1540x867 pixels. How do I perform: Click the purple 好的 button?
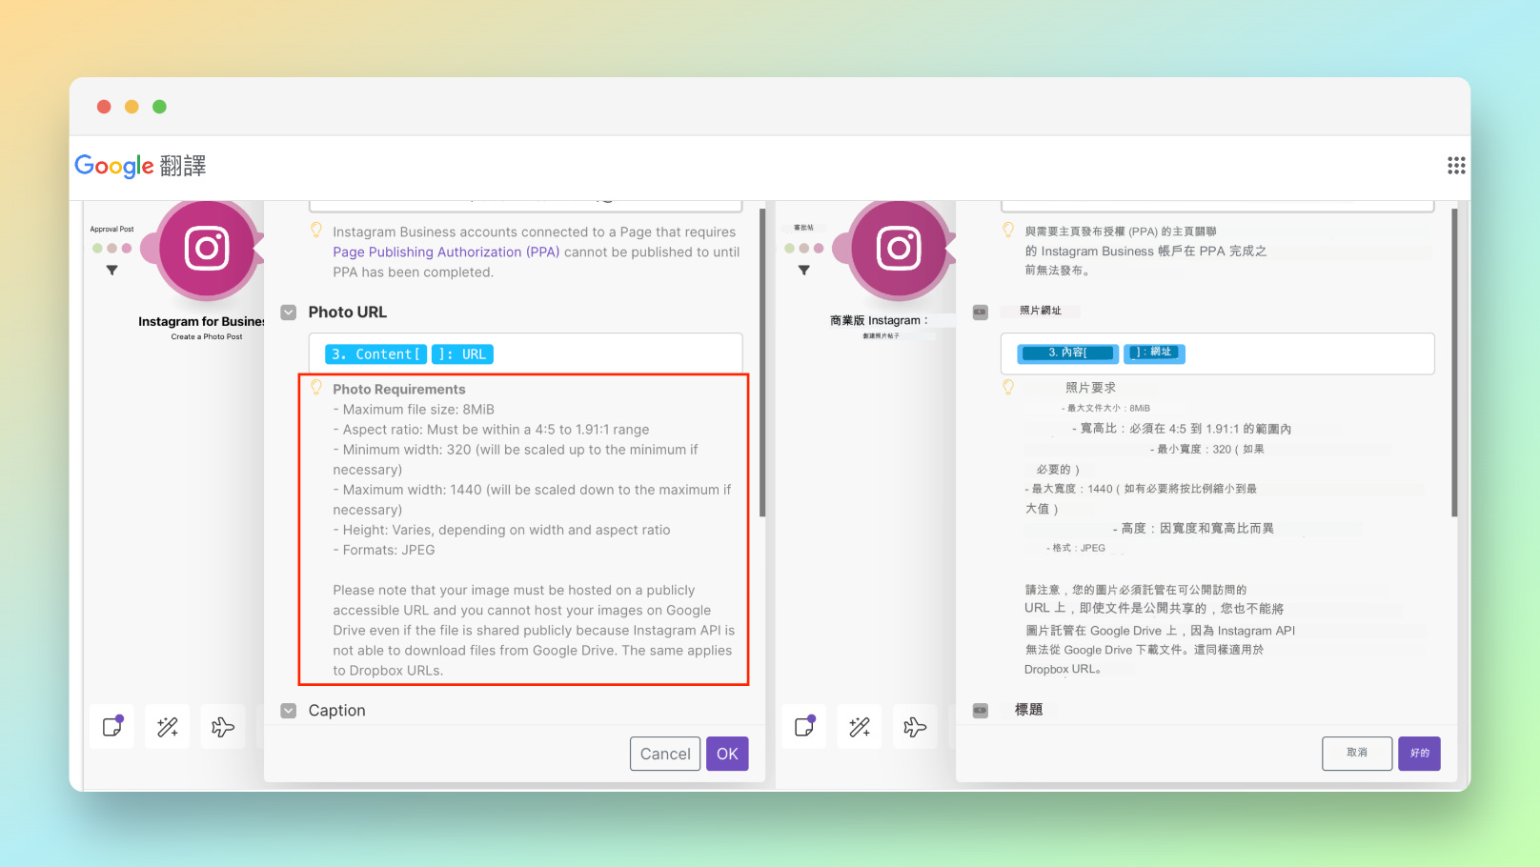click(1420, 754)
